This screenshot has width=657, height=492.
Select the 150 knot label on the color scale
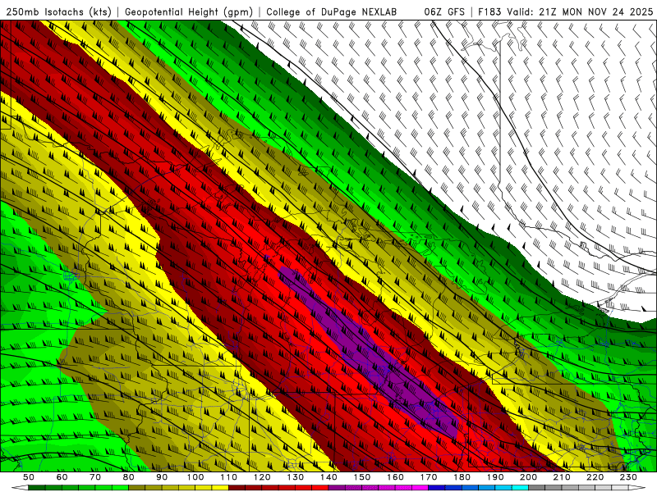pyautogui.click(x=362, y=477)
